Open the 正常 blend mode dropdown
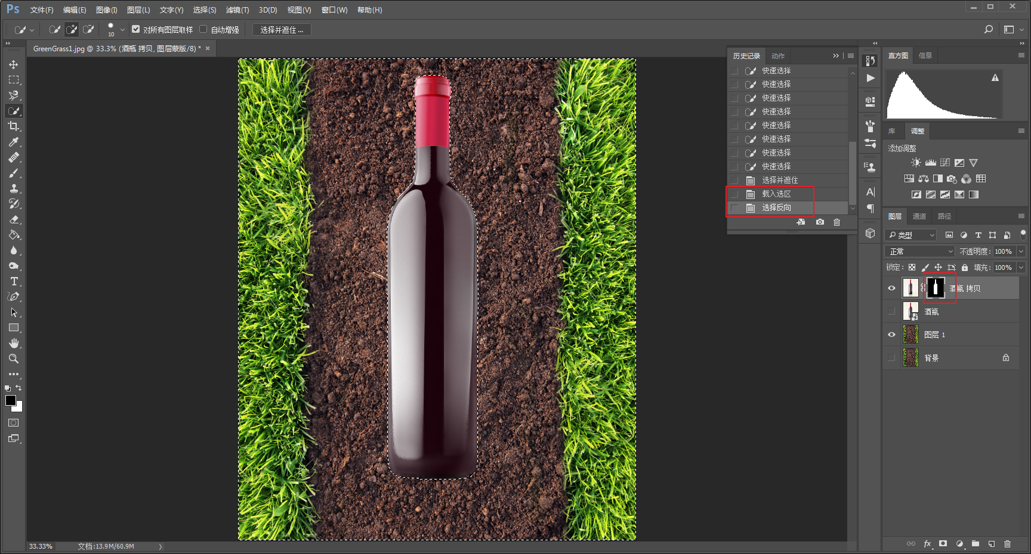This screenshot has width=1031, height=554. tap(921, 251)
